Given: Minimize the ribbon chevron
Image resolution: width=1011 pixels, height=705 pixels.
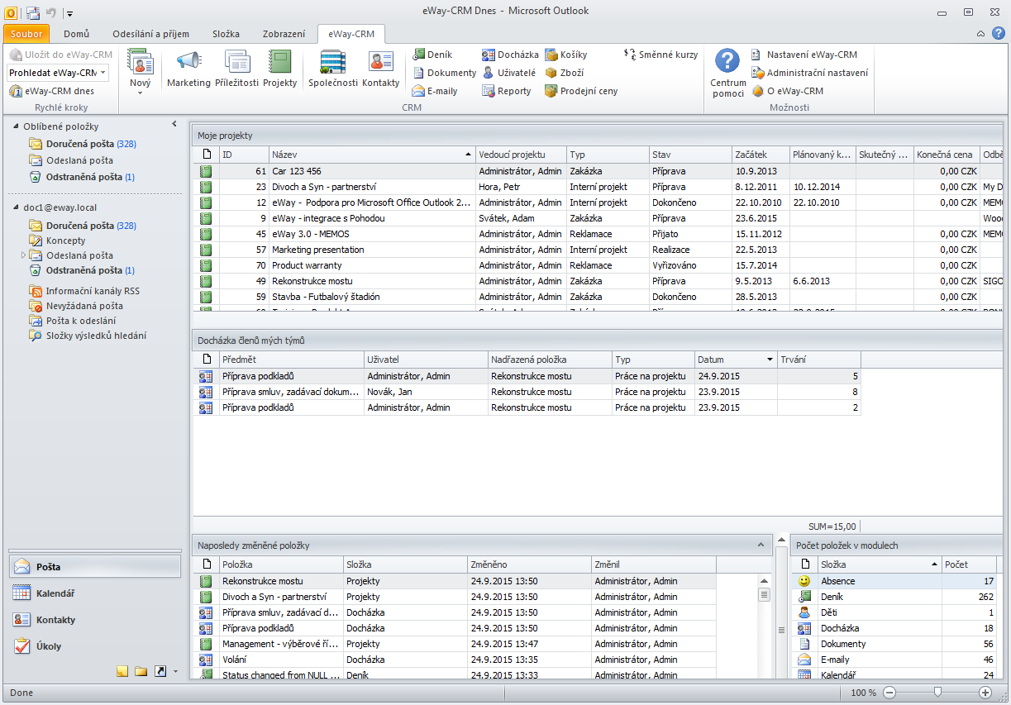Looking at the screenshot, I should [980, 34].
